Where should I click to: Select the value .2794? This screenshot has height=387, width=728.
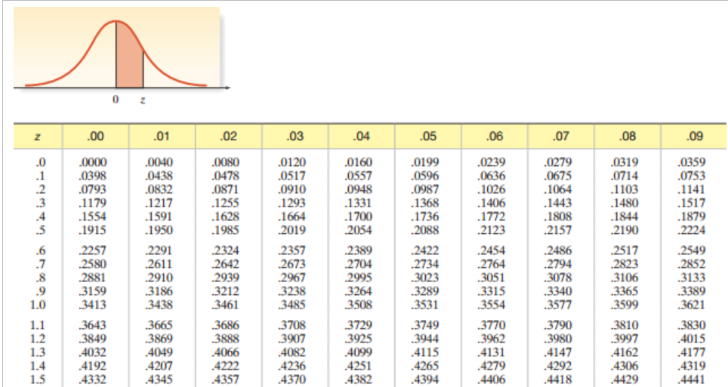(558, 264)
